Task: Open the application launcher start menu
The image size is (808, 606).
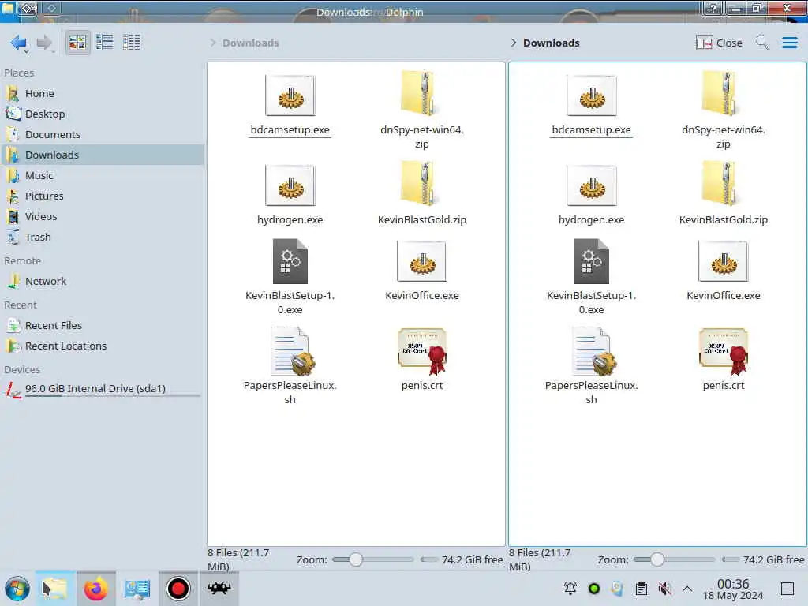Action: tap(17, 589)
